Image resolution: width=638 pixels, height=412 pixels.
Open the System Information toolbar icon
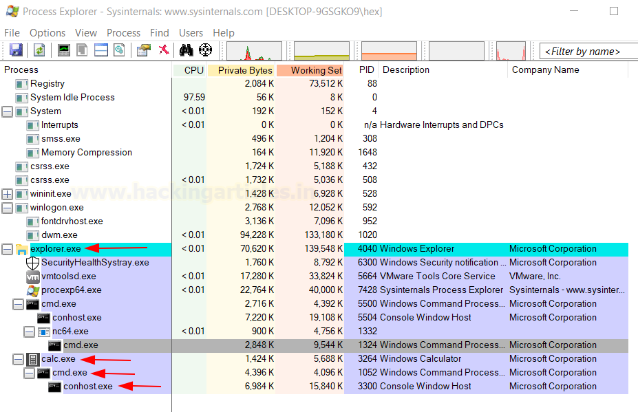tap(64, 50)
